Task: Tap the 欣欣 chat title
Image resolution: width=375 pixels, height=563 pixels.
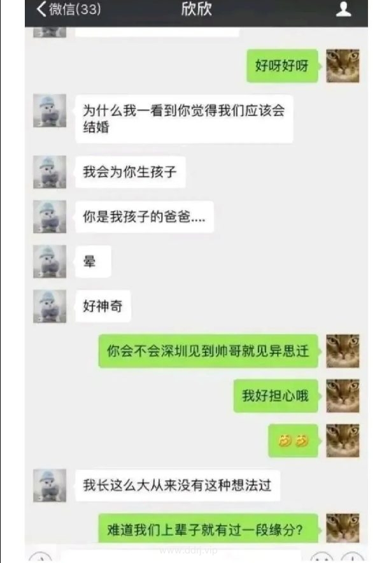Action: (196, 9)
